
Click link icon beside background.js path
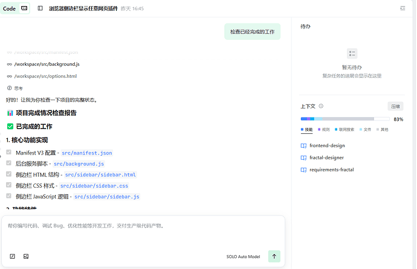[9, 64]
